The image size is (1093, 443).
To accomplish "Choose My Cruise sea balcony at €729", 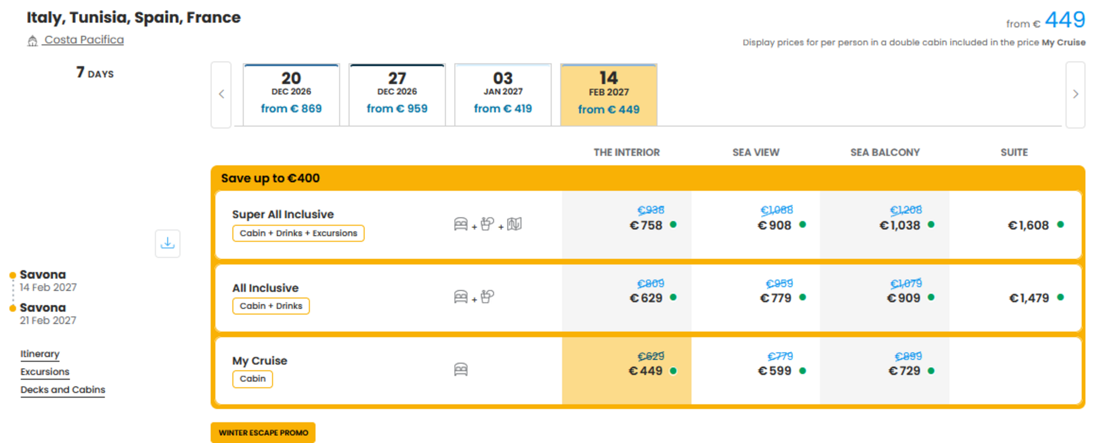I will [885, 370].
